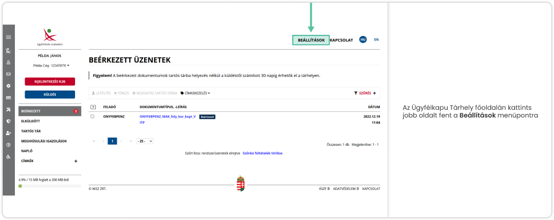Viewport: 554px width, 220px height.
Task: Select the HU language button
Action: pyautogui.click(x=362, y=40)
